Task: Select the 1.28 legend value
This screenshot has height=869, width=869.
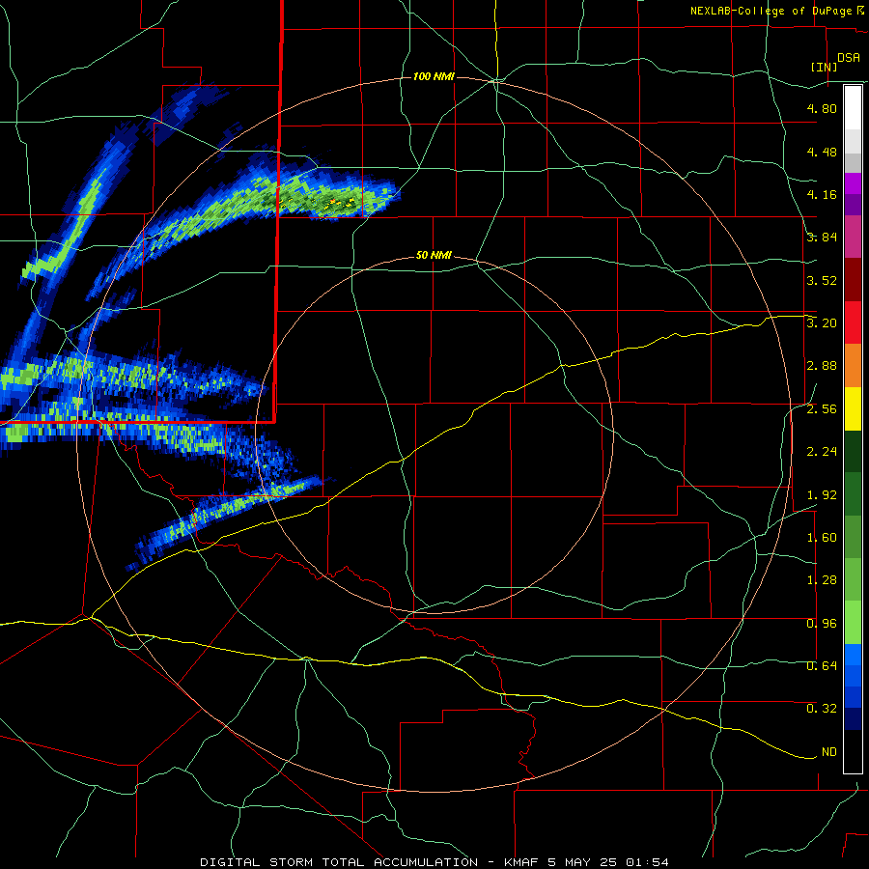Action: 822,580
